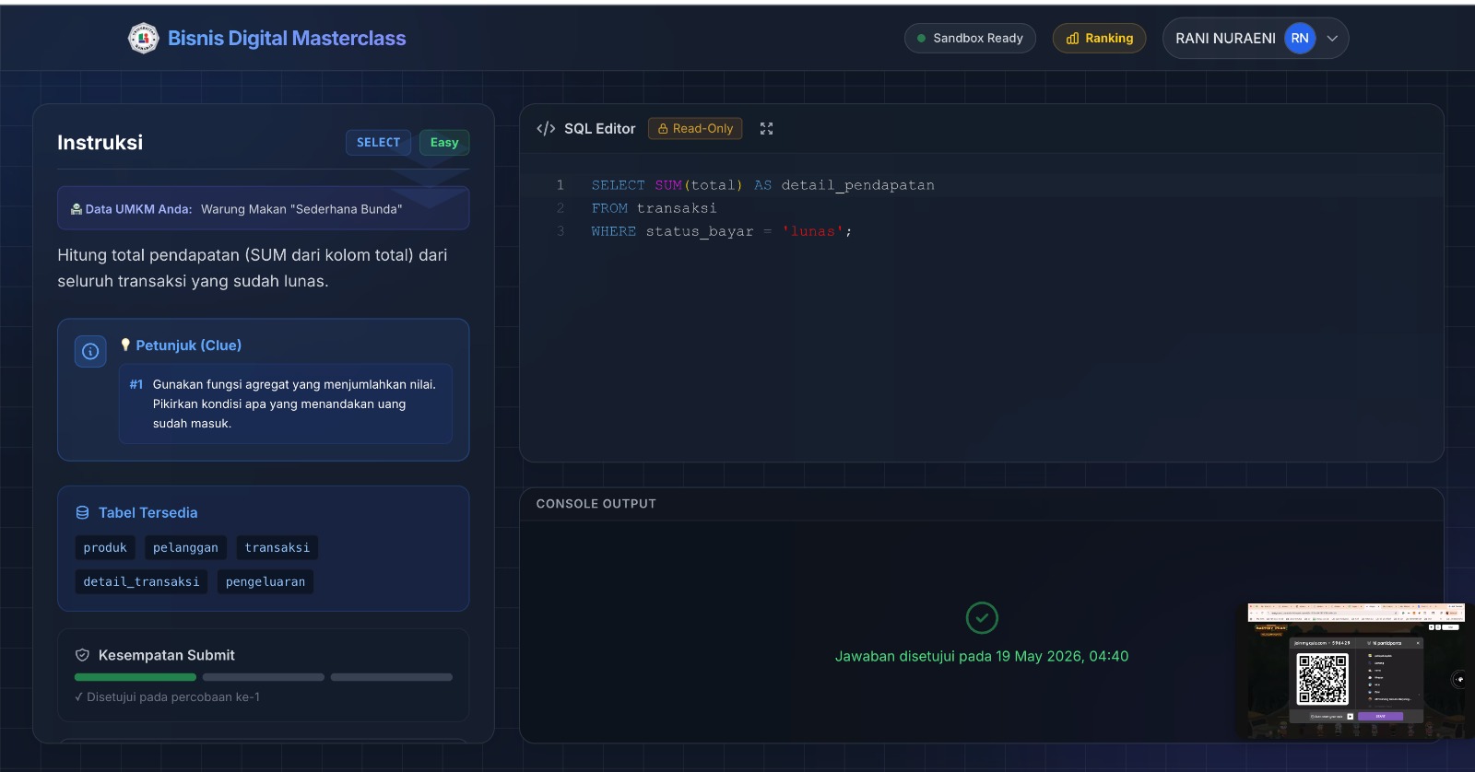This screenshot has width=1475, height=772.
Task: Select the produk table chip
Action: coord(105,548)
